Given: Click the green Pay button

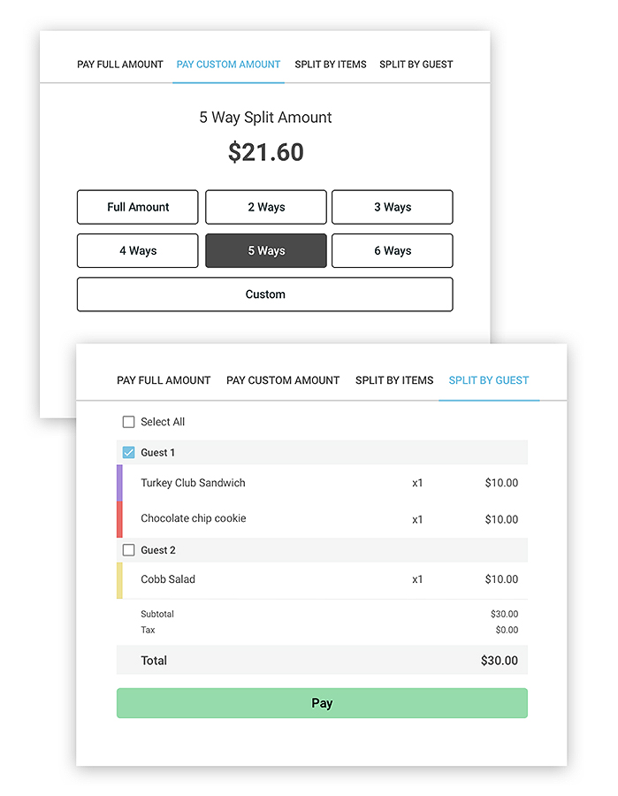Looking at the screenshot, I should point(322,703).
